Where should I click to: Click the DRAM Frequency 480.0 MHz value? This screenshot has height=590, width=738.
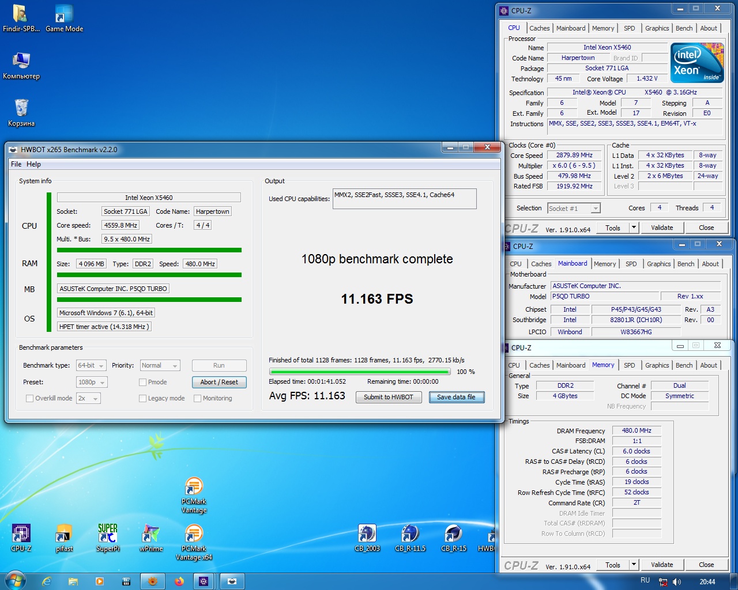click(637, 430)
